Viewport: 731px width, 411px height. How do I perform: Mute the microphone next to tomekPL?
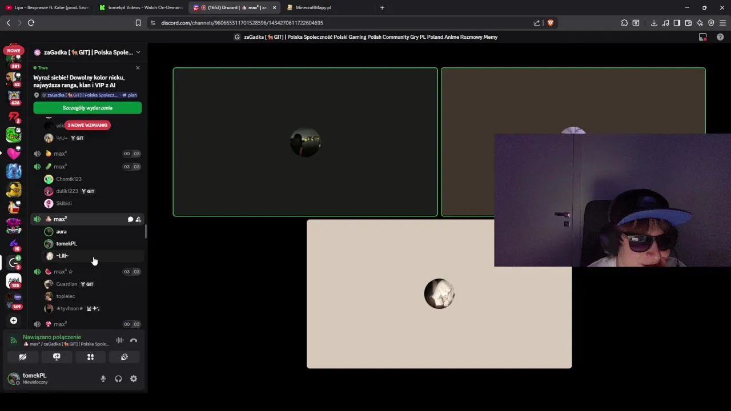click(x=103, y=378)
